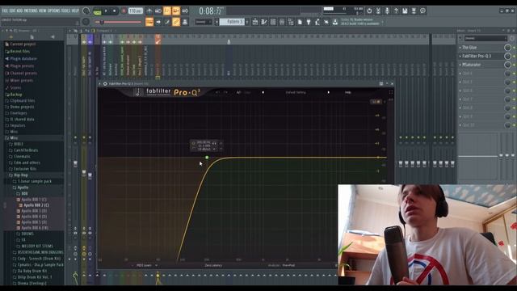Click the brush icon in toolbar
Image resolution: width=517 pixels, height=291 pixels.
pyautogui.click(x=167, y=22)
